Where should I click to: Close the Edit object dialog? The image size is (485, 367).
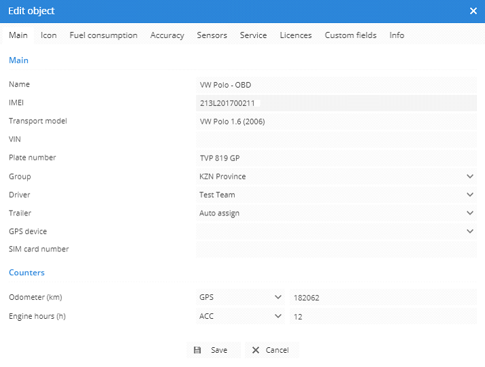point(473,11)
